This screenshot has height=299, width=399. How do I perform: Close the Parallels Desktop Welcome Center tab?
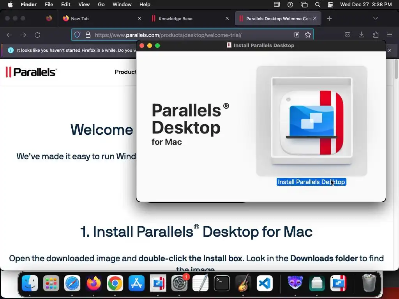[315, 18]
